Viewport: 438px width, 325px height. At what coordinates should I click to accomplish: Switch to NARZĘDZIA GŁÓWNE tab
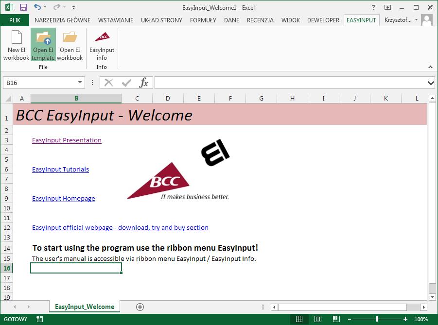(x=62, y=20)
